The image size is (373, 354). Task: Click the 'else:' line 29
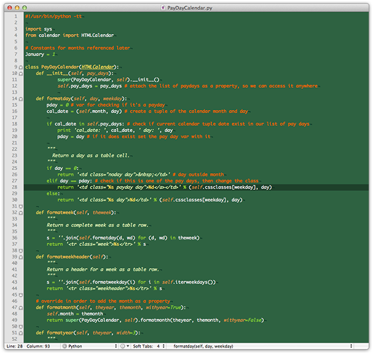click(x=53, y=193)
